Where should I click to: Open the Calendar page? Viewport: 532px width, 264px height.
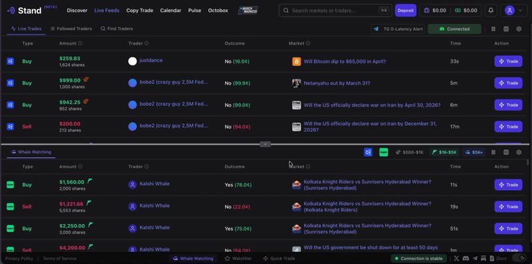click(171, 11)
